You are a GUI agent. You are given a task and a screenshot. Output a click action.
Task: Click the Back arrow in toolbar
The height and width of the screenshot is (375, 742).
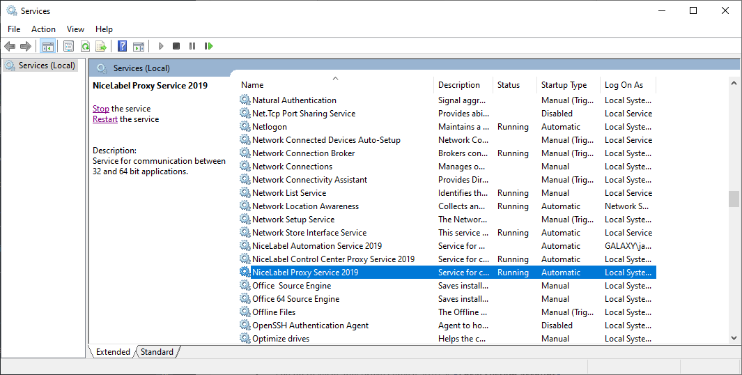point(10,46)
